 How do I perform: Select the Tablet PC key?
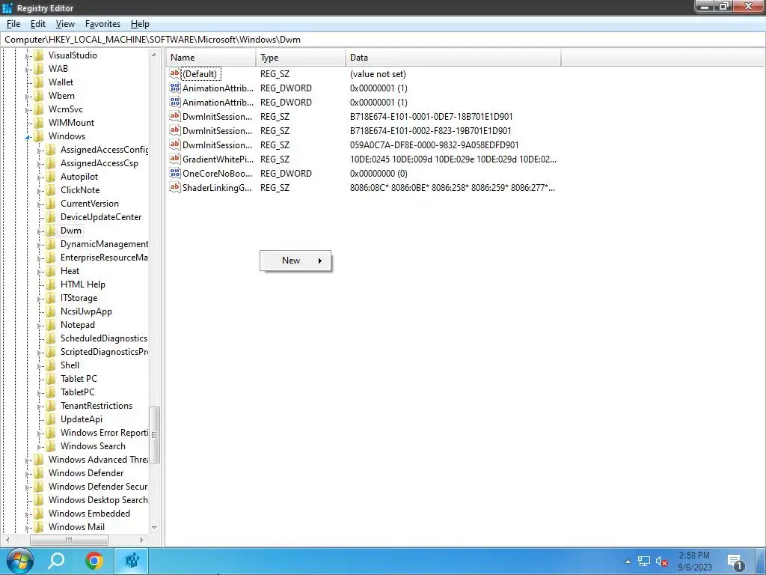coord(79,378)
